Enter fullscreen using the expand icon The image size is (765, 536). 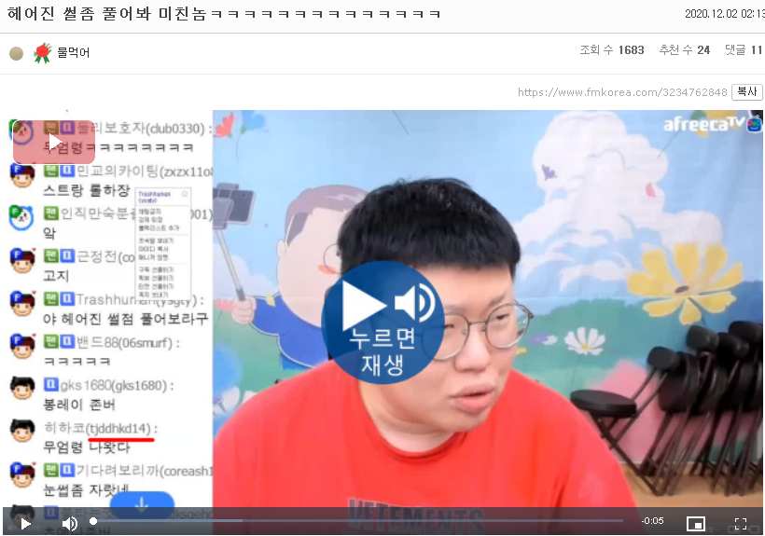click(741, 524)
